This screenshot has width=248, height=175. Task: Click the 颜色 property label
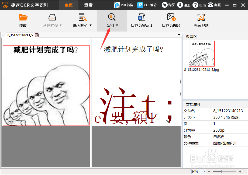tap(187, 137)
